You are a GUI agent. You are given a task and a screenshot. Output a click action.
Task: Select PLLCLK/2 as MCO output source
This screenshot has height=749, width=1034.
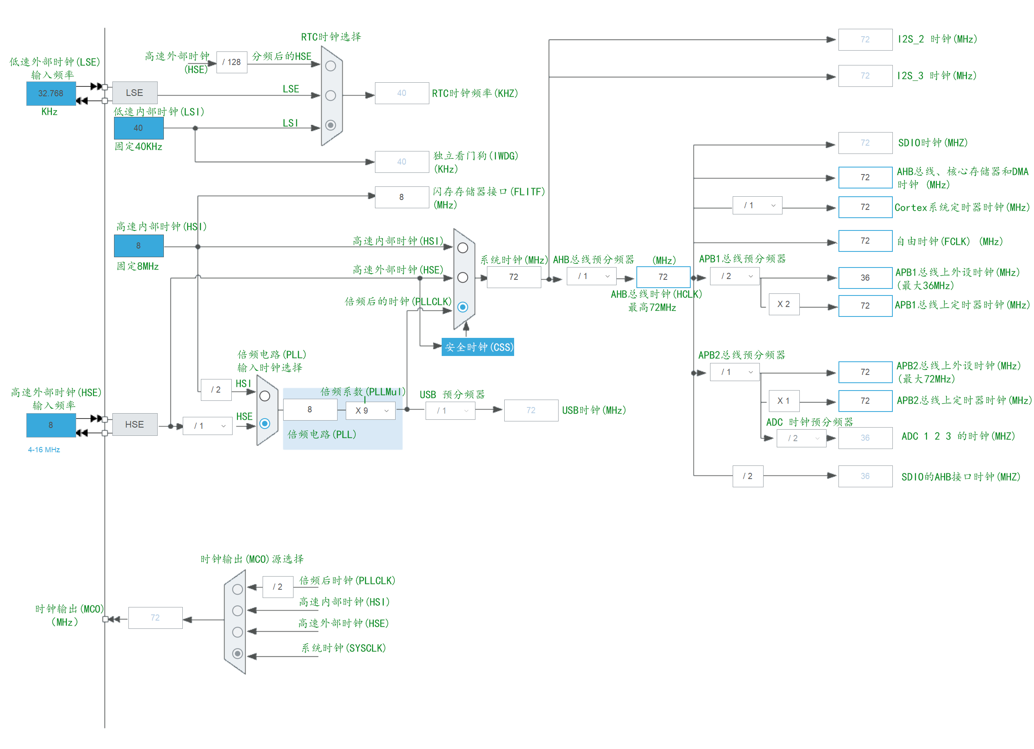238,589
